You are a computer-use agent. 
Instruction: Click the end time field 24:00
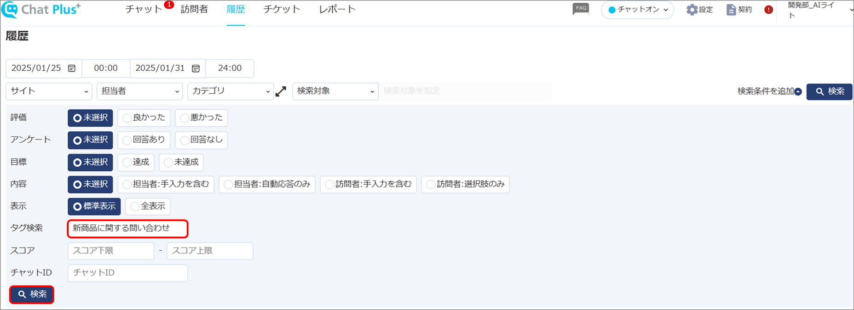[230, 68]
